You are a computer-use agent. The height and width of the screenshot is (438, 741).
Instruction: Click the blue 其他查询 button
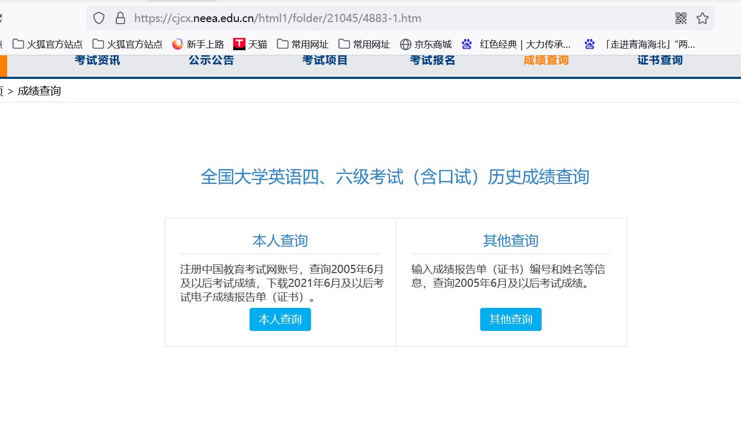pos(510,319)
